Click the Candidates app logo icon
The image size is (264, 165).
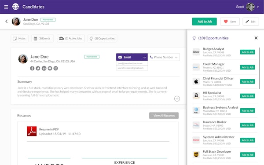point(15,7)
